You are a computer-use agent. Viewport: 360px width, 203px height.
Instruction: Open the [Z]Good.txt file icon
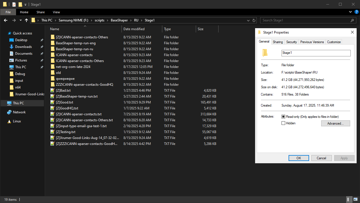pos(52,102)
